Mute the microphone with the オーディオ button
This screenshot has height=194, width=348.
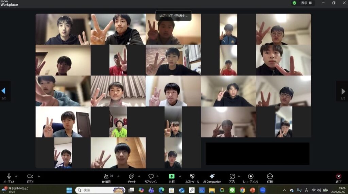tap(9, 177)
